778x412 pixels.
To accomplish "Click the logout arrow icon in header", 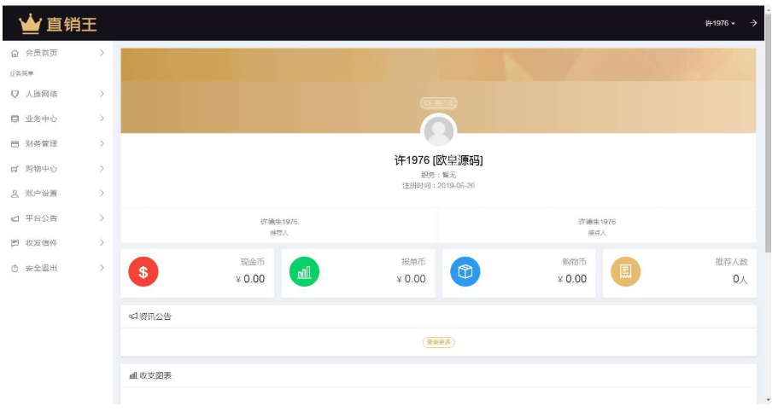I will [x=753, y=23].
